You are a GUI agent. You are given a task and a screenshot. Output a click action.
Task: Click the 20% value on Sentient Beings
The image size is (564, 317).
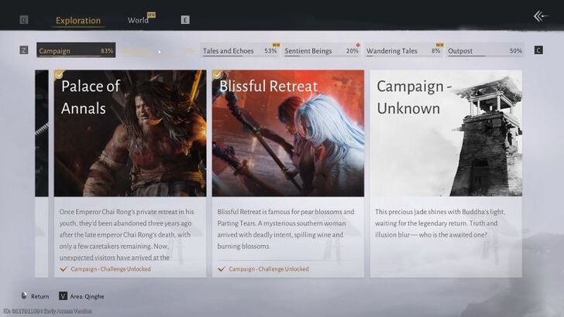[x=352, y=51]
